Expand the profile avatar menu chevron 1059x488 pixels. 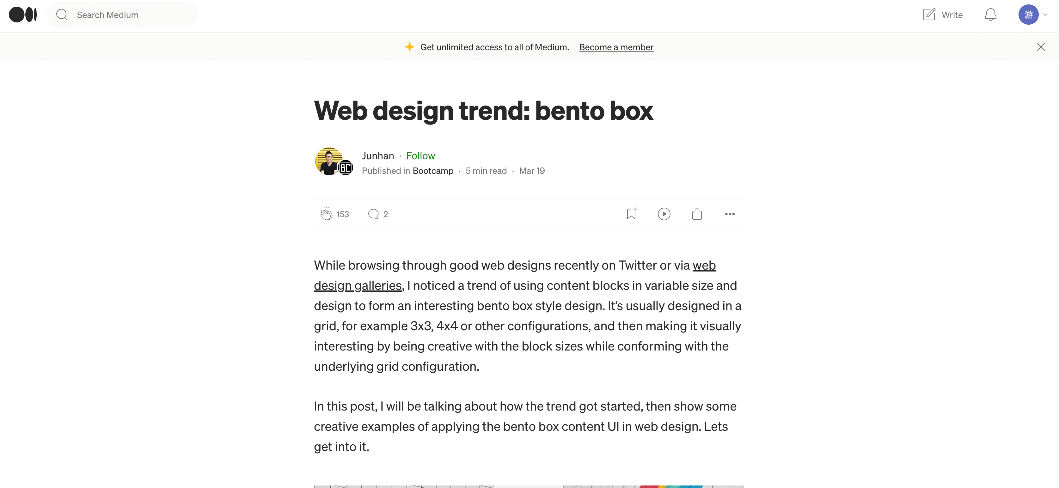coord(1045,15)
